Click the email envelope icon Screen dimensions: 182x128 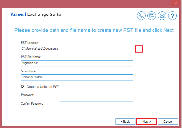pos(162,16)
